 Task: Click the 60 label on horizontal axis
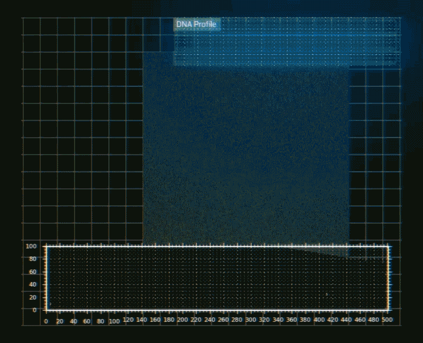tap(87, 321)
